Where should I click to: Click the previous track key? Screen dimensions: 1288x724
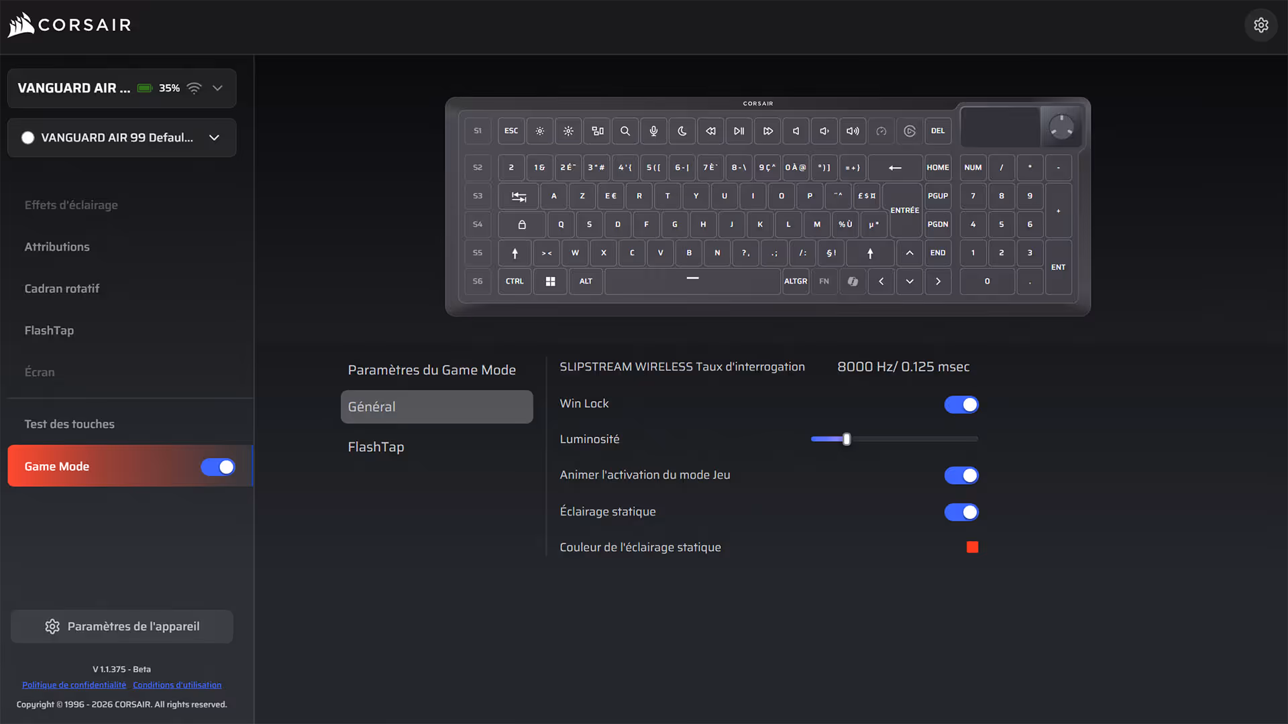(710, 131)
